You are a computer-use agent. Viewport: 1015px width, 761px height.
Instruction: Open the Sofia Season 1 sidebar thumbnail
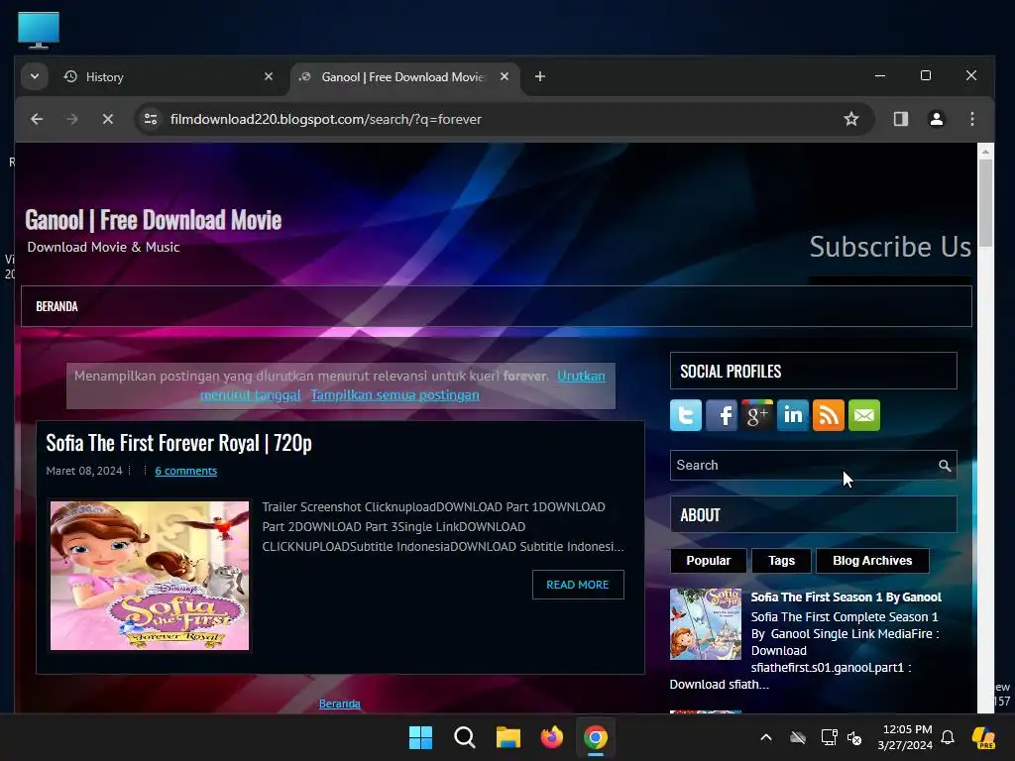pyautogui.click(x=706, y=624)
